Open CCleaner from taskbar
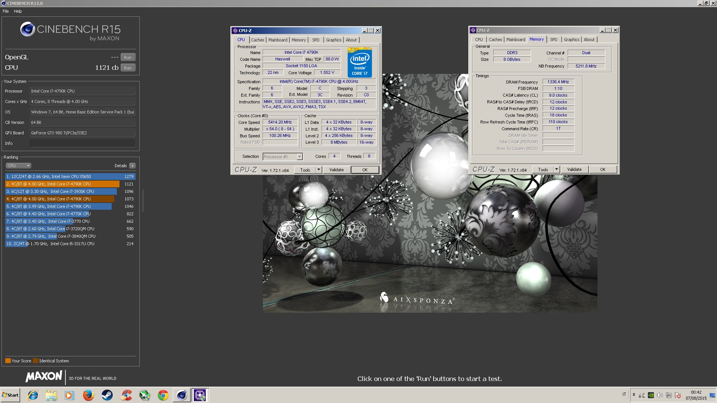 coord(126,395)
